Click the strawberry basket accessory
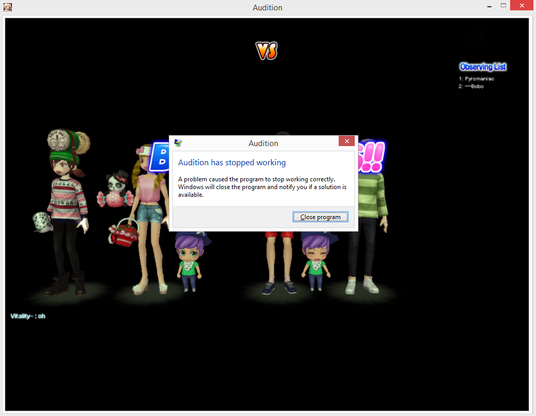 pos(124,233)
